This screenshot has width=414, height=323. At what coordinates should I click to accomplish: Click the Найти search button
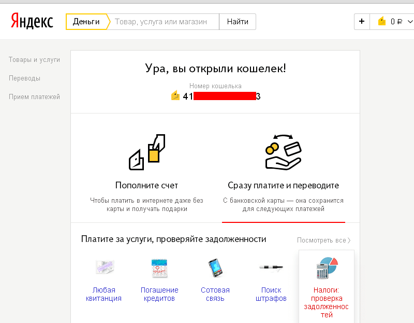[238, 22]
